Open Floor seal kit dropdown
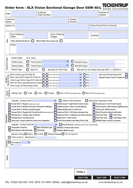The image size is (133, 188). 26,142
